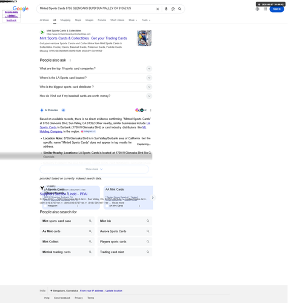Switch to Maps tab
Screen dimensions: 291x303
coord(78,20)
